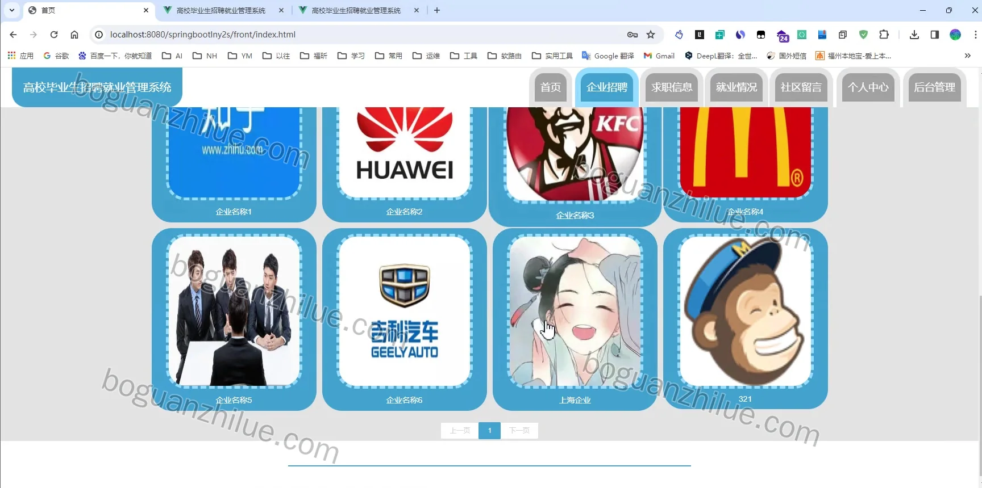This screenshot has width=982, height=488.
Task: Open 后台管理 from the navigation
Action: coord(935,87)
